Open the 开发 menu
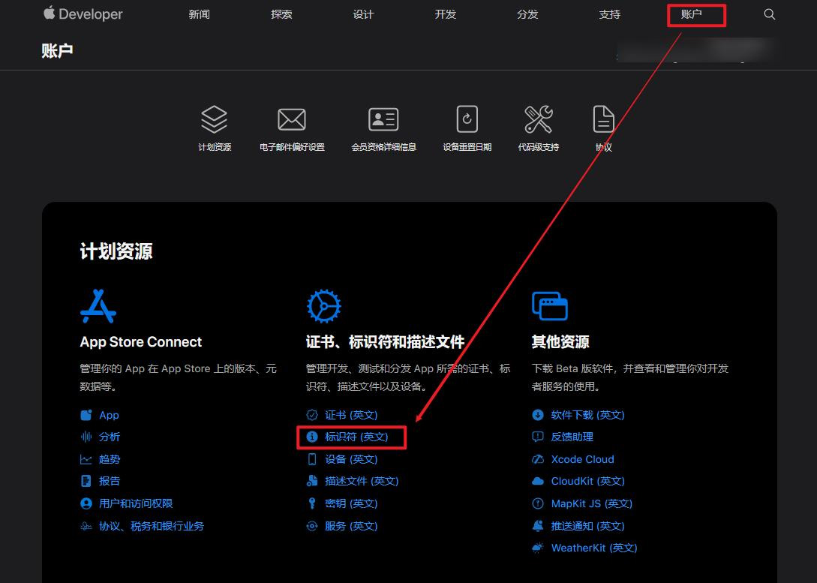 (x=446, y=14)
